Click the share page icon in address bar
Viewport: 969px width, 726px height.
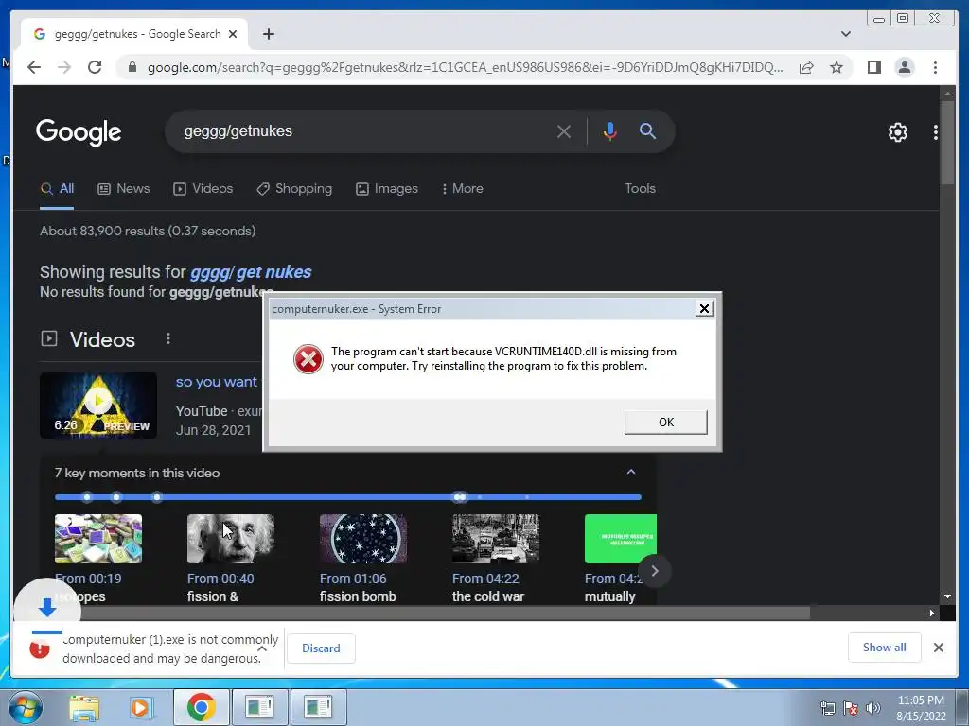(x=806, y=67)
